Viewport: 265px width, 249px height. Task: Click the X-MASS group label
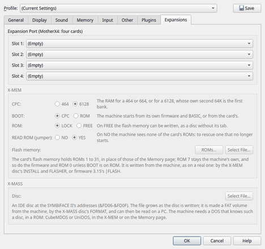click(15, 184)
